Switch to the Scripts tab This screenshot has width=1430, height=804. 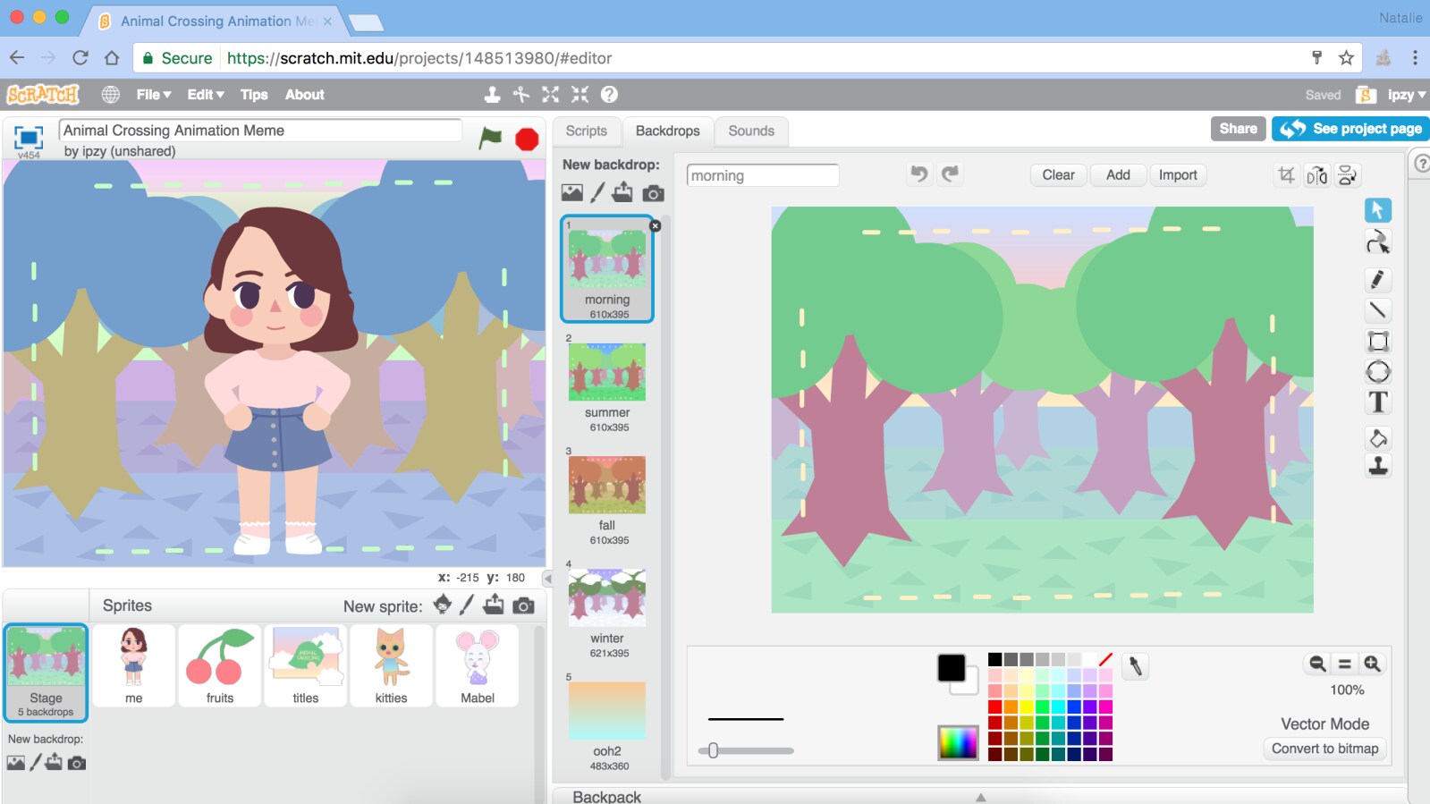(586, 131)
